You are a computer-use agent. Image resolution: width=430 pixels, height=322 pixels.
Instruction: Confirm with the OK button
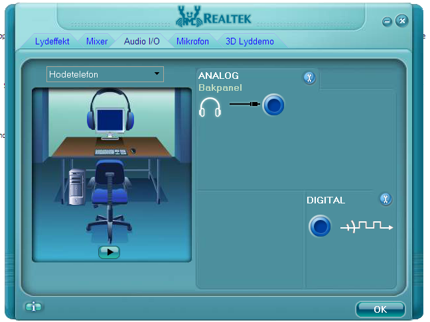[x=380, y=309]
